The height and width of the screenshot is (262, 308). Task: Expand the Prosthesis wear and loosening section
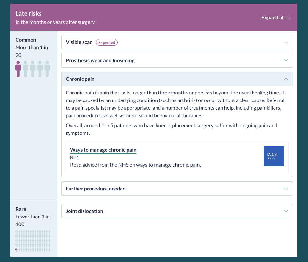pyautogui.click(x=100, y=60)
